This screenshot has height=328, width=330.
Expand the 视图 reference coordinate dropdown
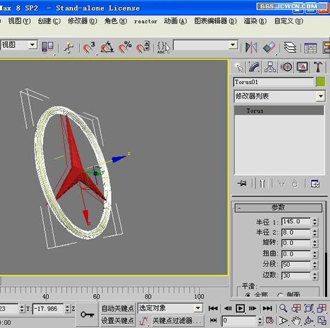coord(32,44)
